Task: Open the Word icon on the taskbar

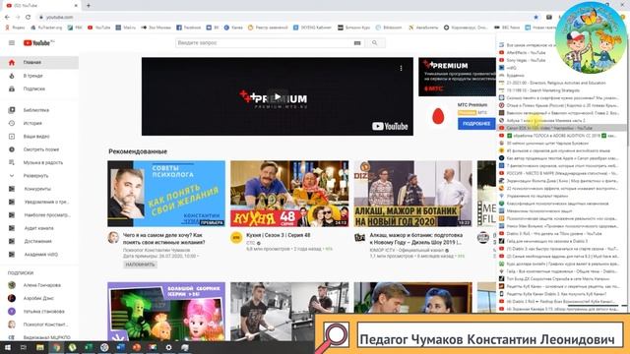Action: [120, 347]
